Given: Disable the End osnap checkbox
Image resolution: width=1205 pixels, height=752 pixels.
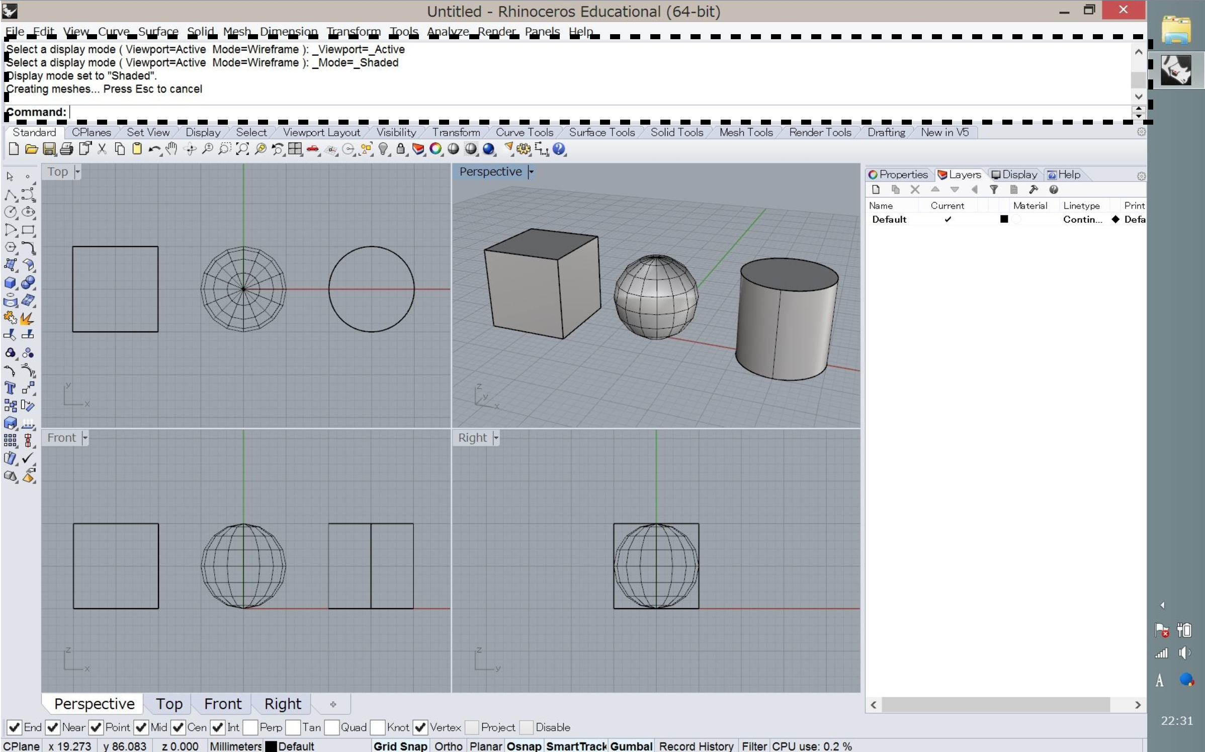Looking at the screenshot, I should [14, 727].
